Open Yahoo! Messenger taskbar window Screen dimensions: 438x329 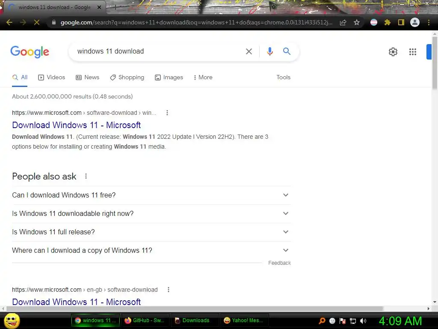click(x=244, y=320)
